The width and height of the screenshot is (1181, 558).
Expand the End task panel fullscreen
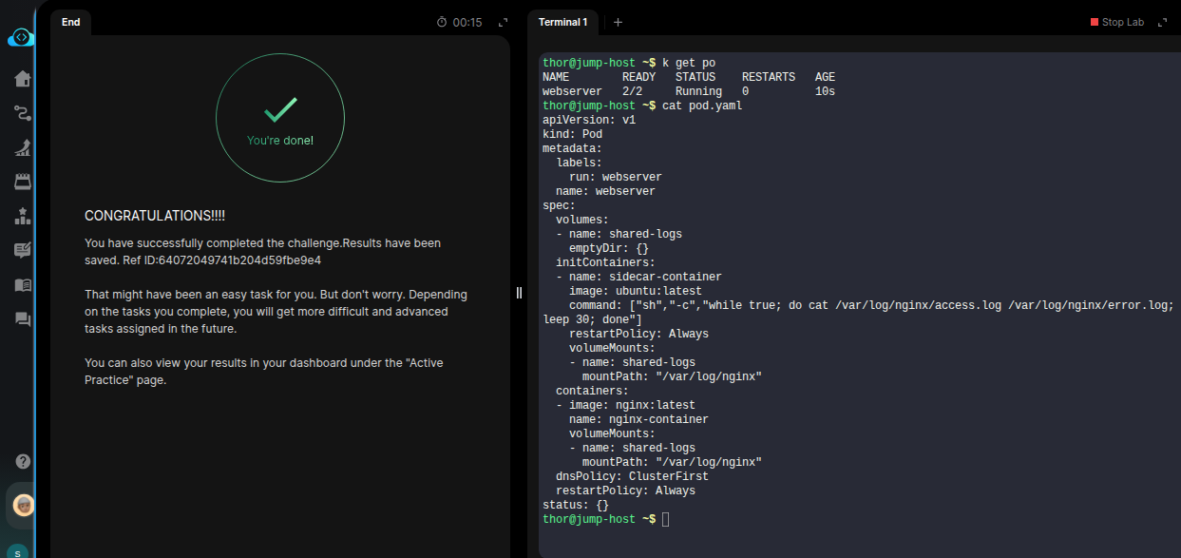[504, 22]
